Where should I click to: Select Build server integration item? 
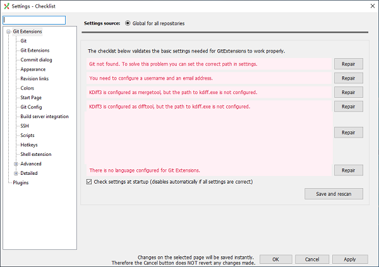[44, 116]
